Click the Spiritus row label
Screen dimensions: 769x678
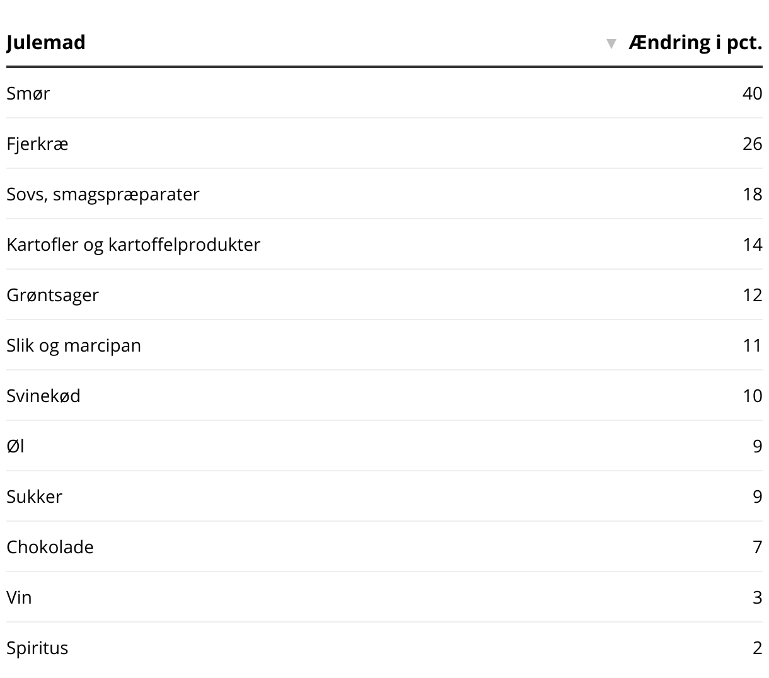(x=37, y=648)
